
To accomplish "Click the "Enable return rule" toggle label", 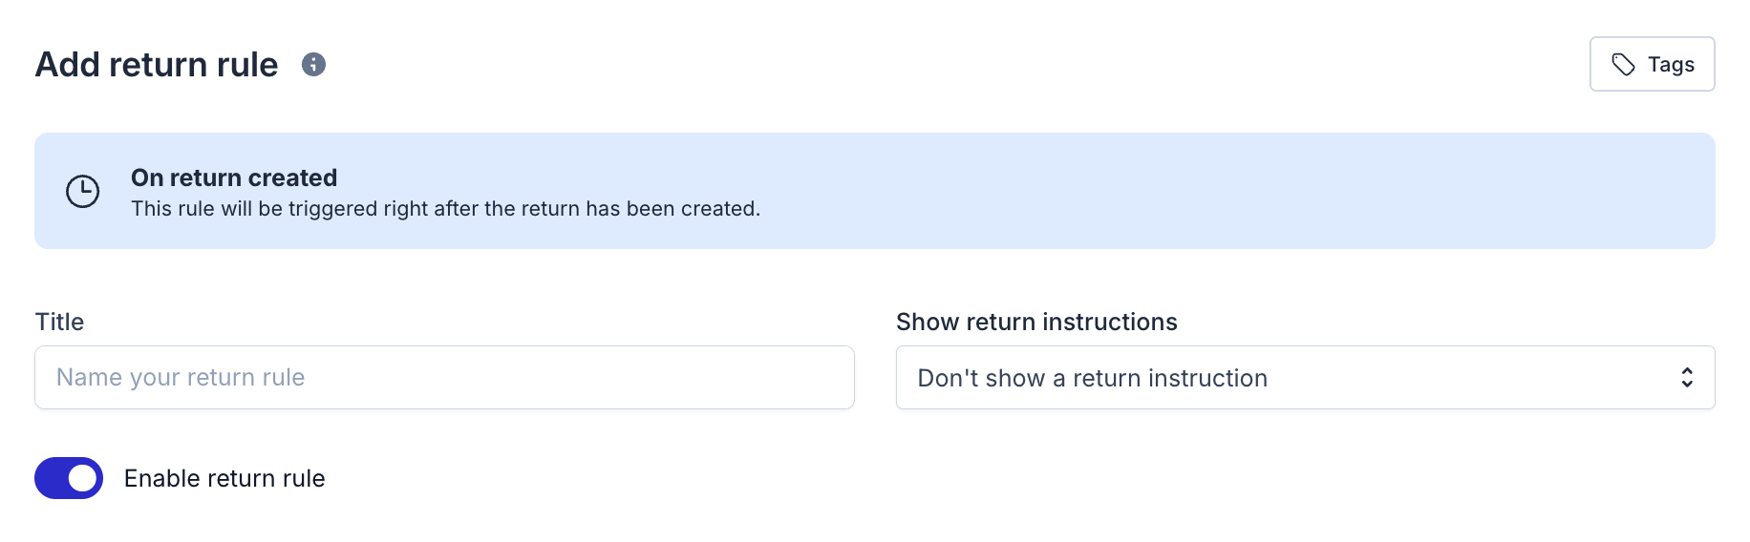I will 224,478.
